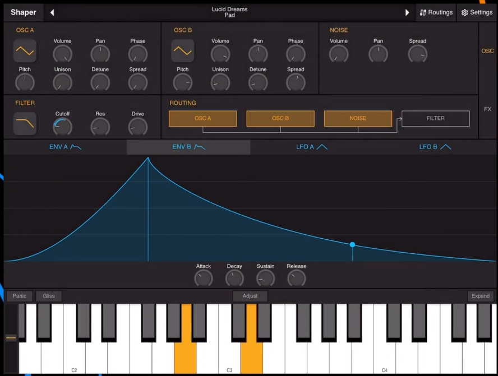
Task: Click the OSC A Unison knob
Action: point(63,82)
